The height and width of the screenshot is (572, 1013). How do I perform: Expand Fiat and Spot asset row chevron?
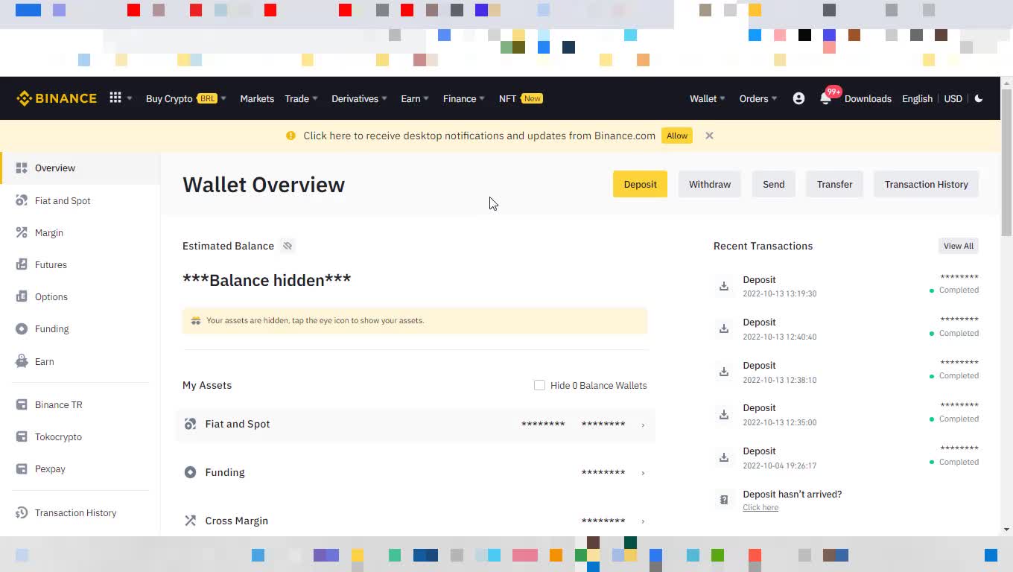pos(643,425)
